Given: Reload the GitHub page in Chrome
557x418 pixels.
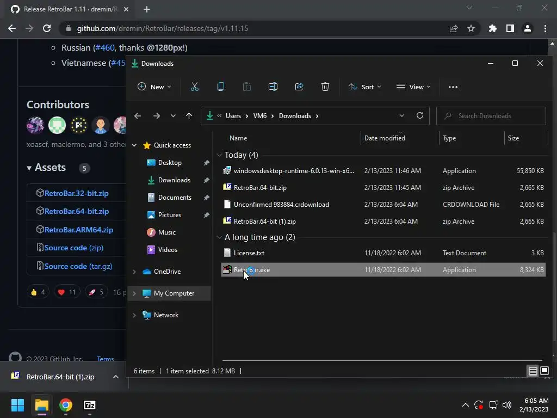Looking at the screenshot, I should [x=47, y=28].
